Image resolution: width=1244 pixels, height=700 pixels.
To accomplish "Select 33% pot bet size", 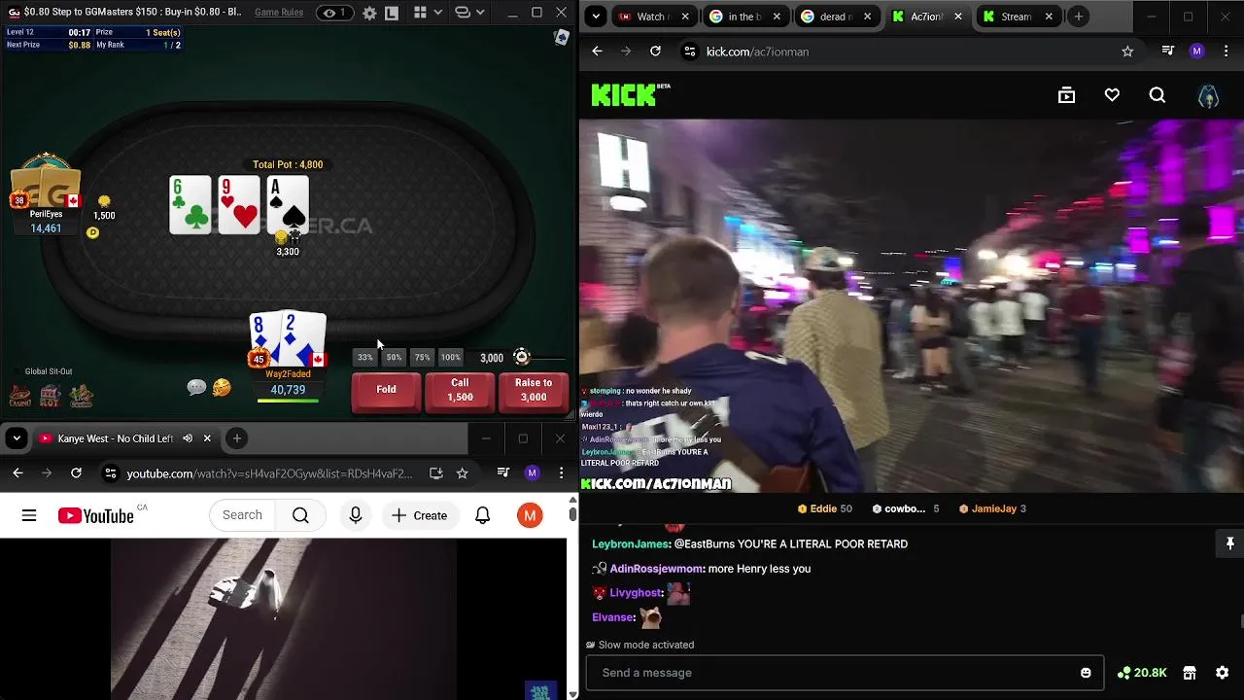I will [x=364, y=358].
